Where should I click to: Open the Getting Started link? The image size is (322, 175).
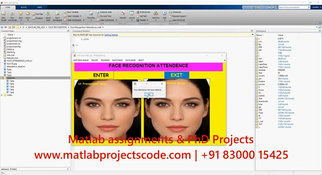111,35
